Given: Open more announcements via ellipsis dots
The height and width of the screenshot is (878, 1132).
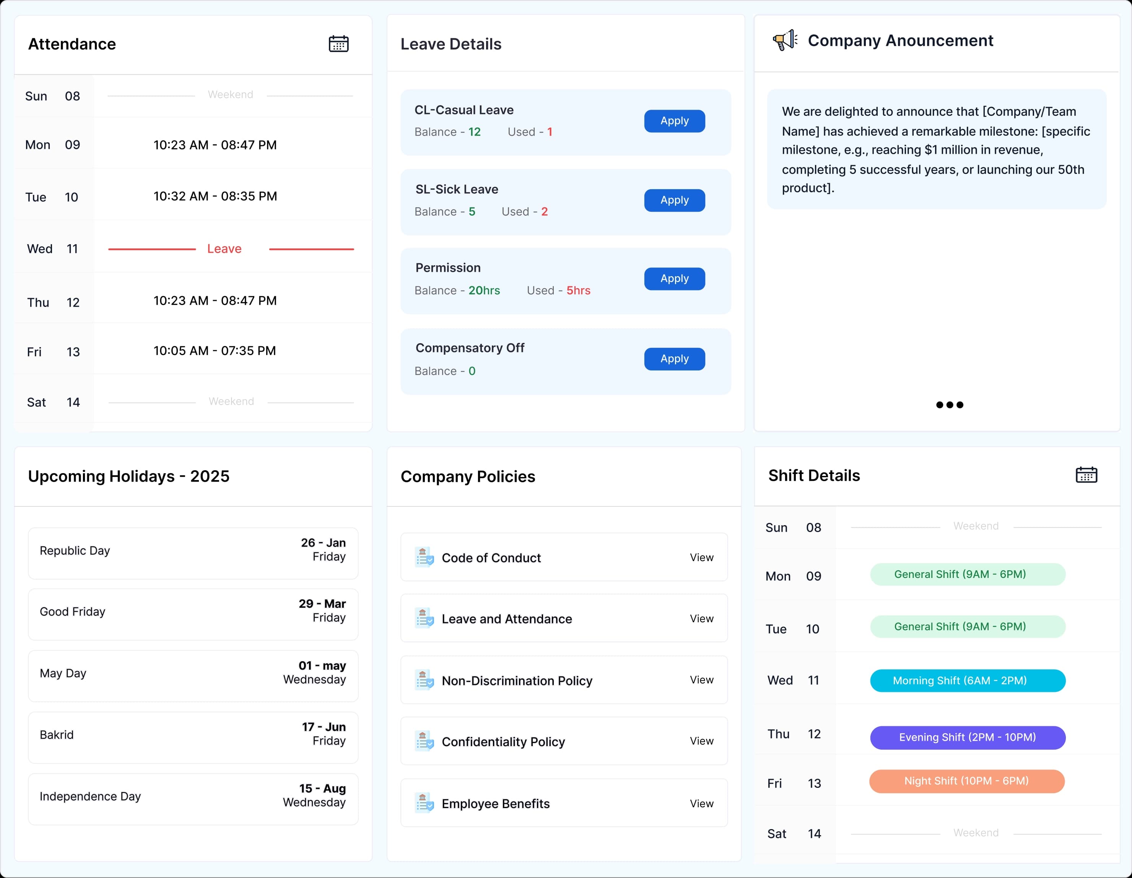Looking at the screenshot, I should (x=949, y=404).
